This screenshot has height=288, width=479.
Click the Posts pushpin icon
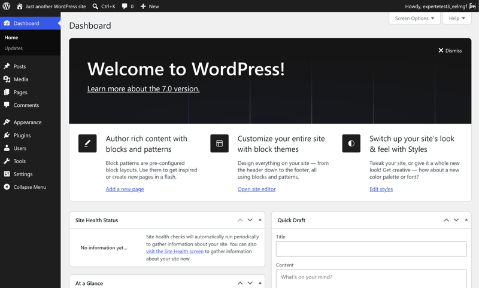(x=7, y=66)
